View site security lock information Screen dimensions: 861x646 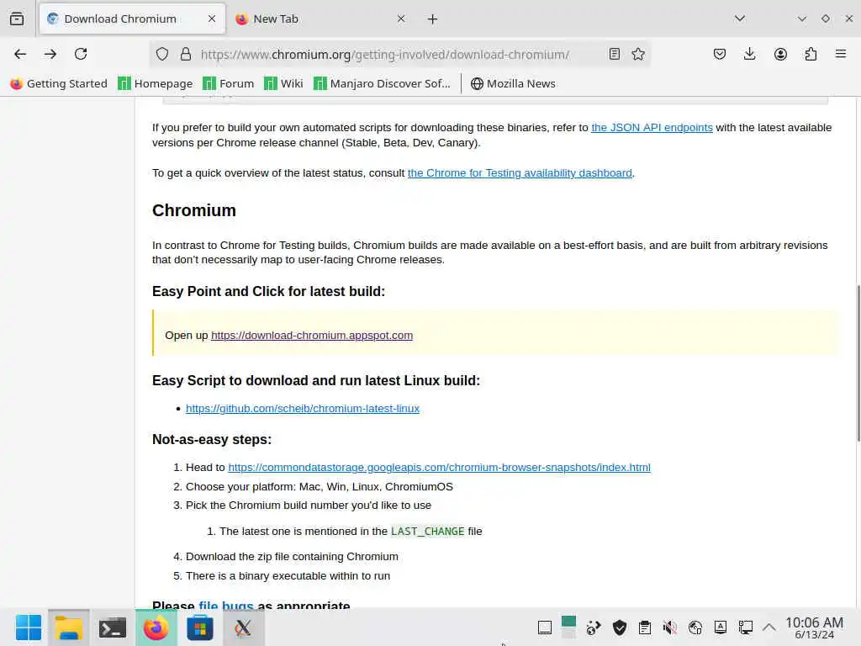click(186, 54)
